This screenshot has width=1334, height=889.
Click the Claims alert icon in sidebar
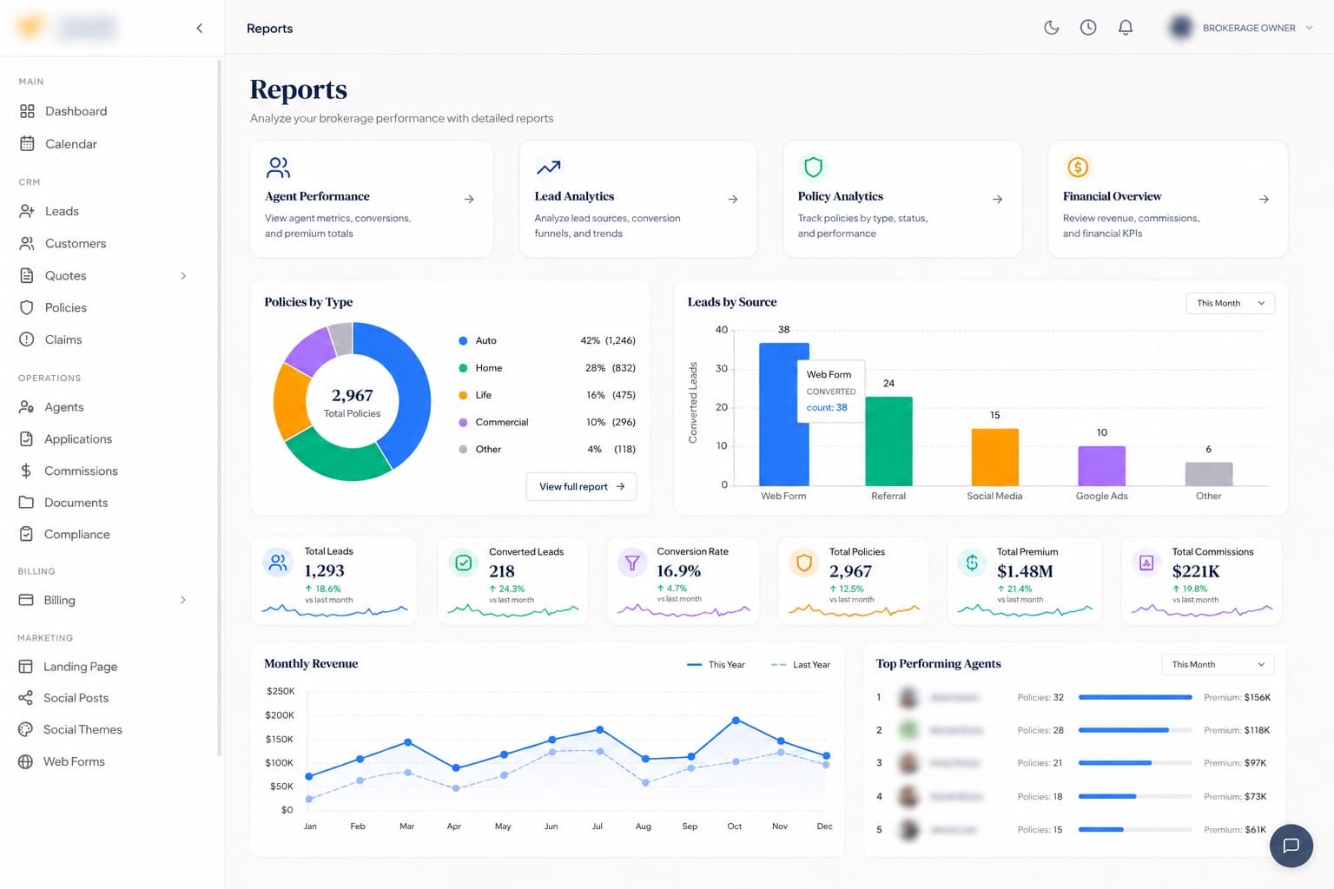(27, 339)
